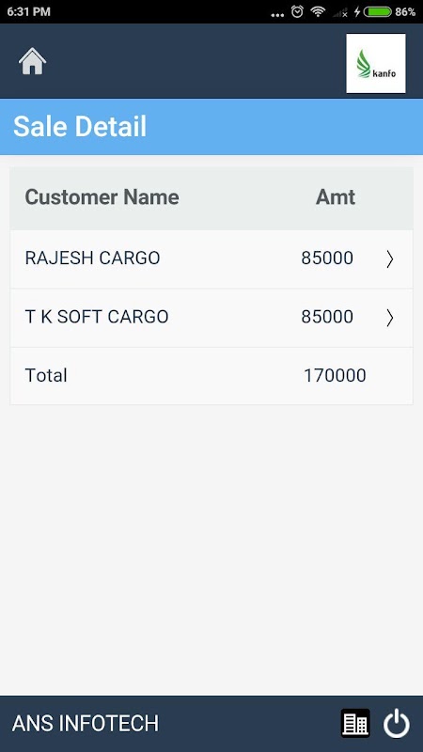Tap the Wi-Fi status icon
Image resolution: width=423 pixels, height=752 pixels.
318,11
